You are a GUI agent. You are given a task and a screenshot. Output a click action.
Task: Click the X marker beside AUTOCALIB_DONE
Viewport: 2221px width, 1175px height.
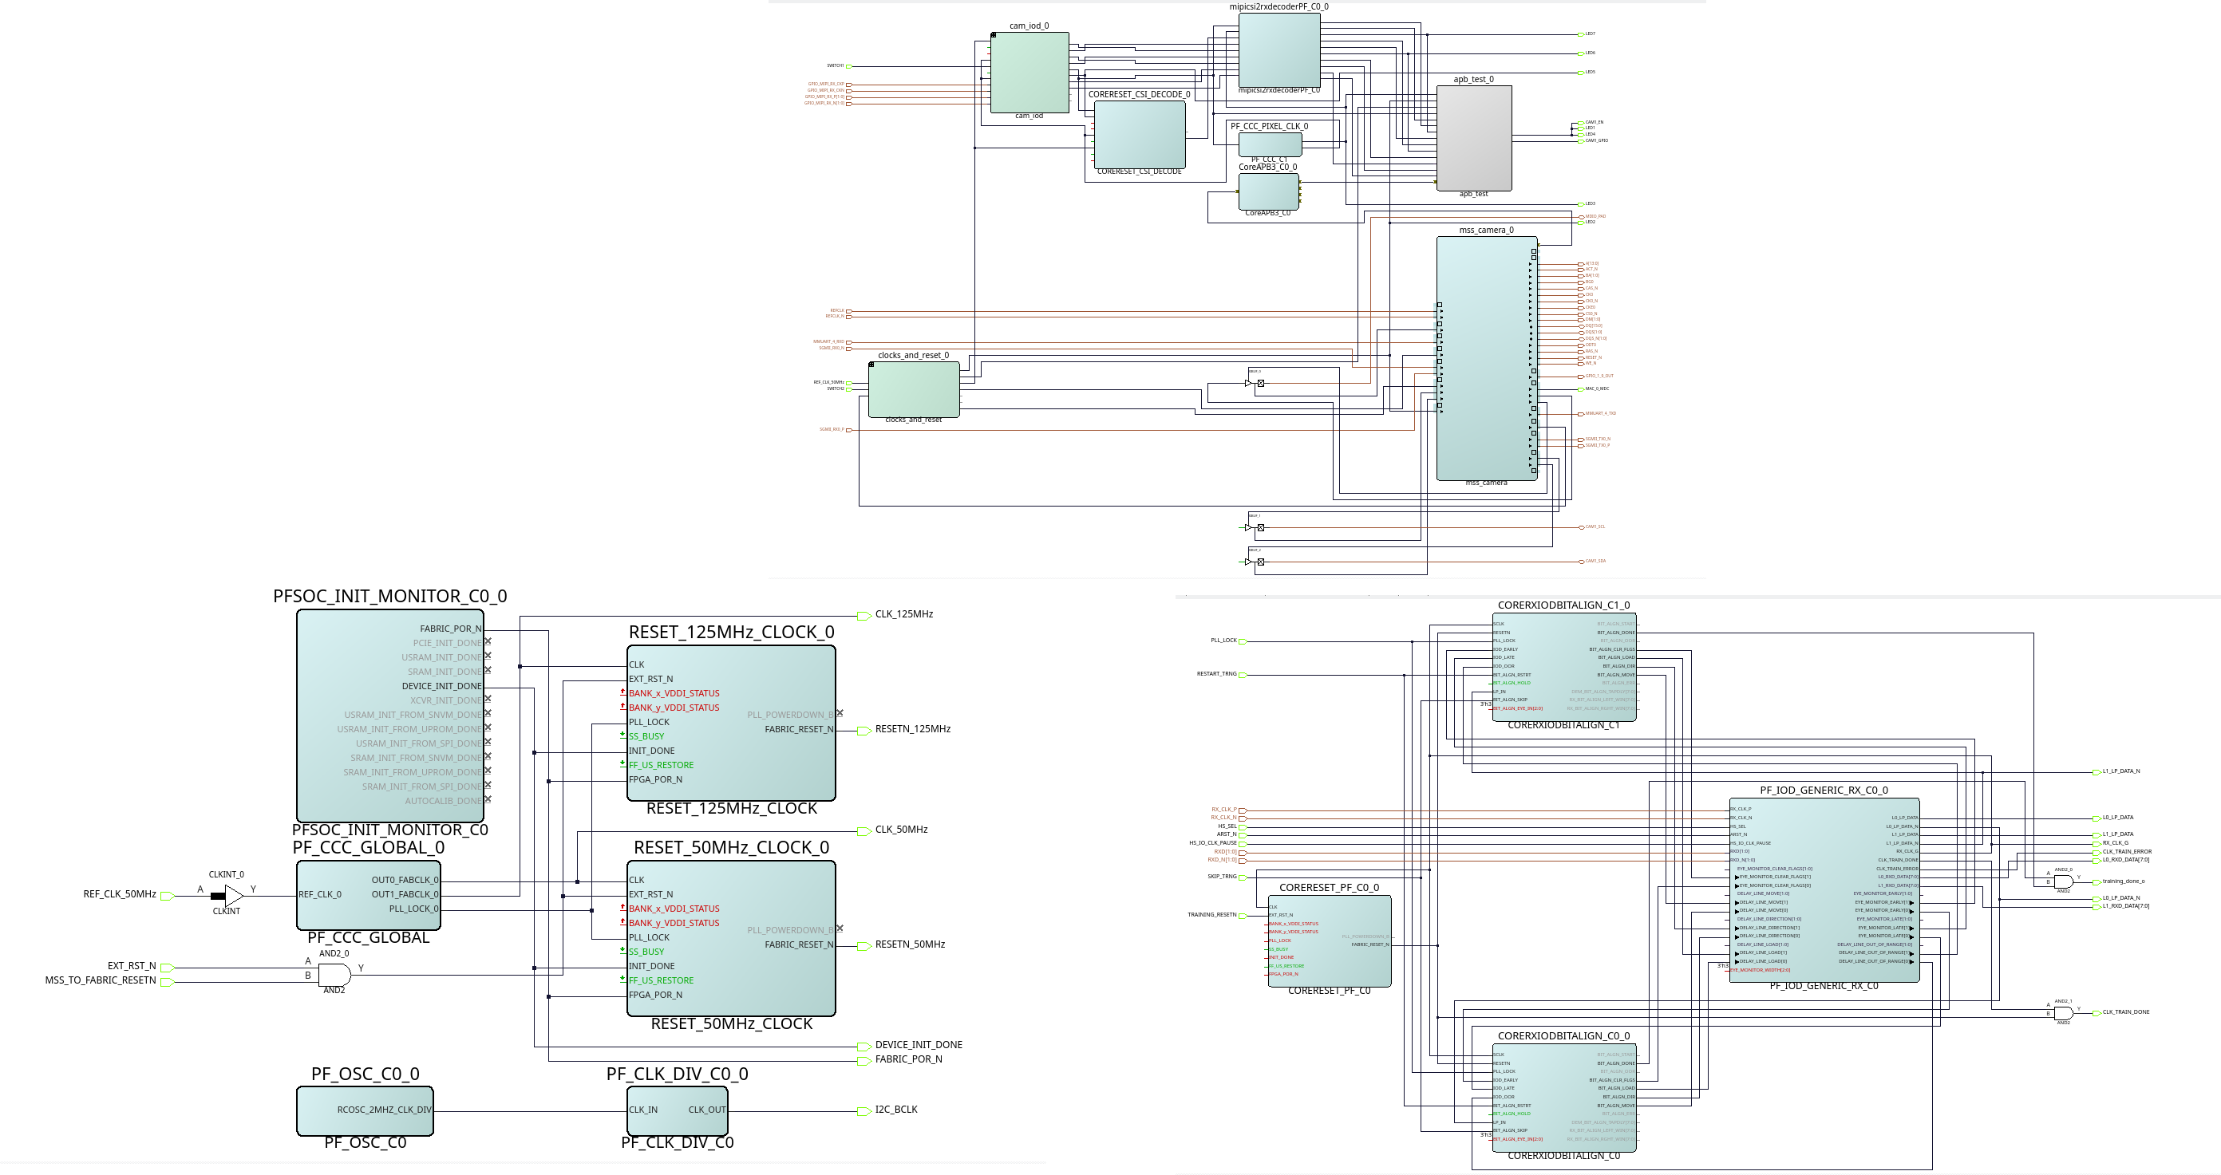tap(488, 799)
